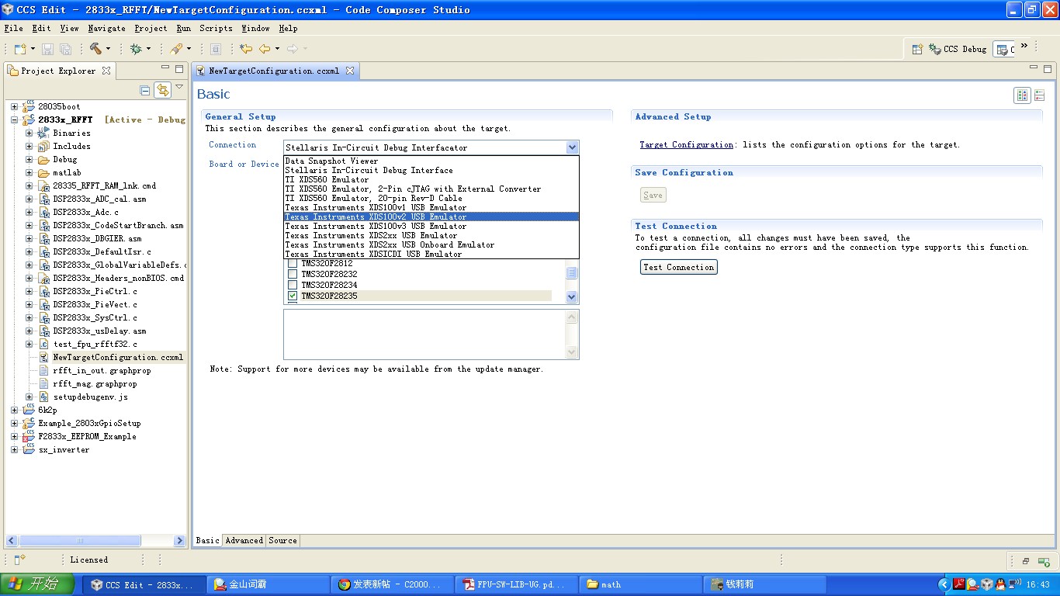Open the math folder from the taskbar
This screenshot has width=1060, height=596.
coord(639,584)
